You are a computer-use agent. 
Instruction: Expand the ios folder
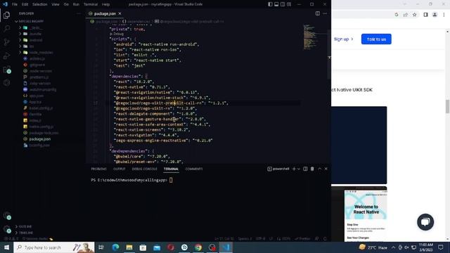tap(32, 46)
